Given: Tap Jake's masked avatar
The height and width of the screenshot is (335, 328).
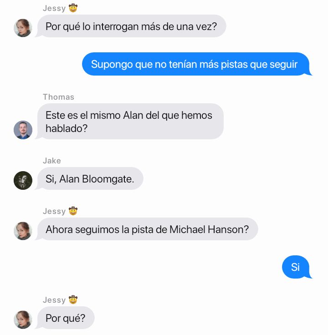Looking at the screenshot, I should pyautogui.click(x=23, y=180).
